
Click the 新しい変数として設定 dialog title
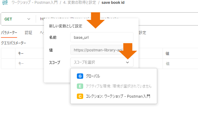tap(65, 26)
